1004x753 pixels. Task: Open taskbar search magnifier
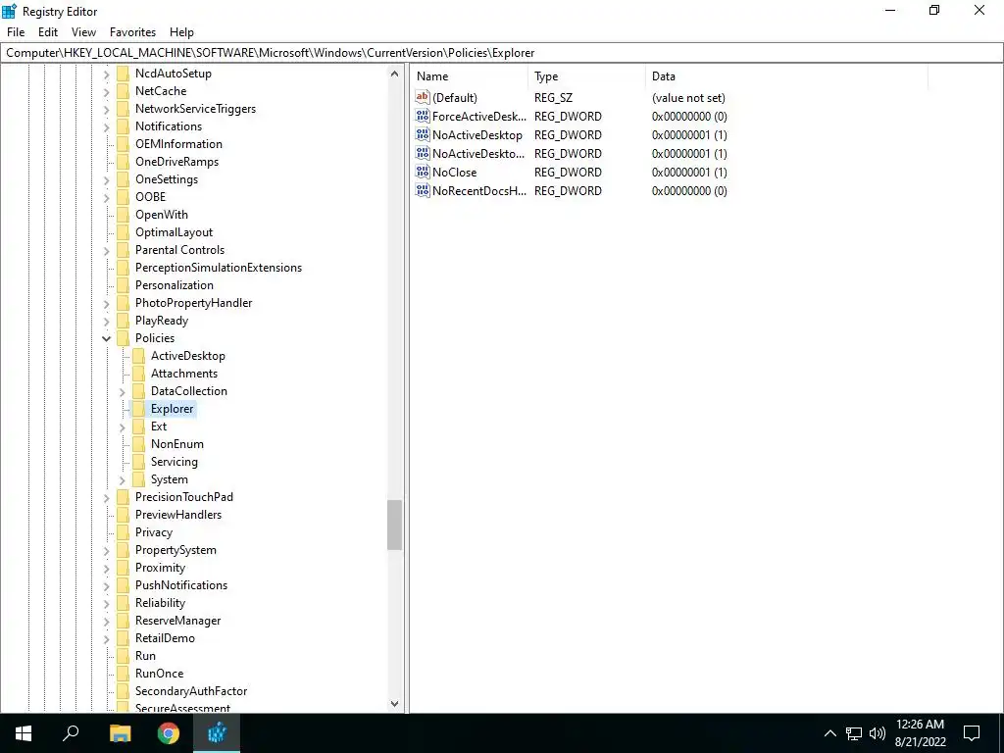(x=71, y=733)
